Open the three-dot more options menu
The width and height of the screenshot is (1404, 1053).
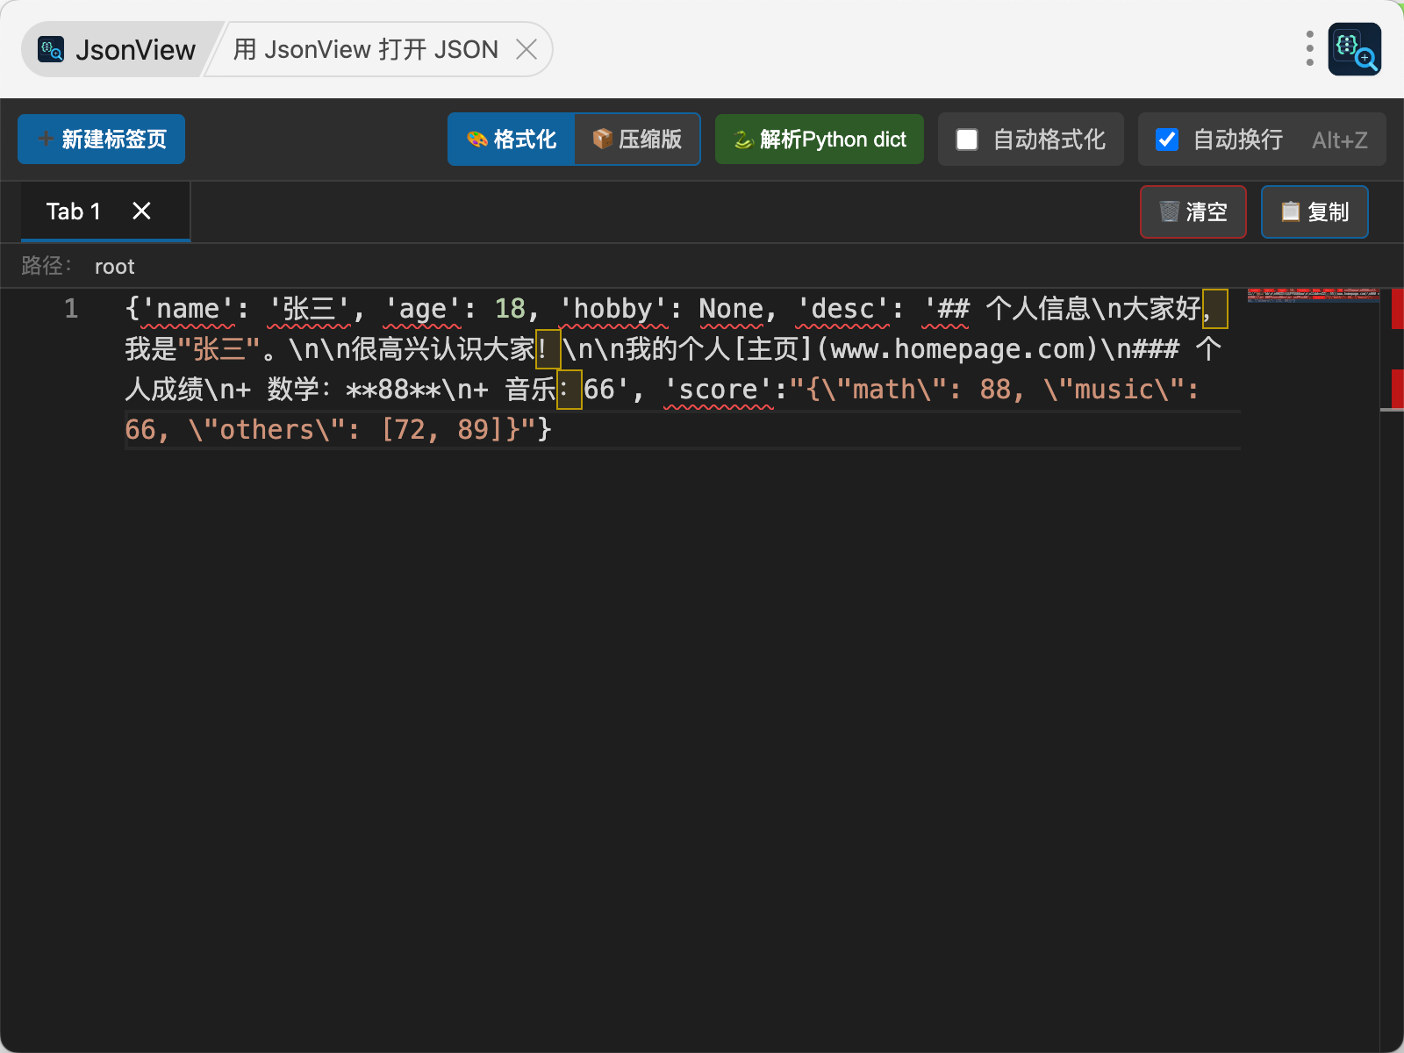pos(1309,49)
